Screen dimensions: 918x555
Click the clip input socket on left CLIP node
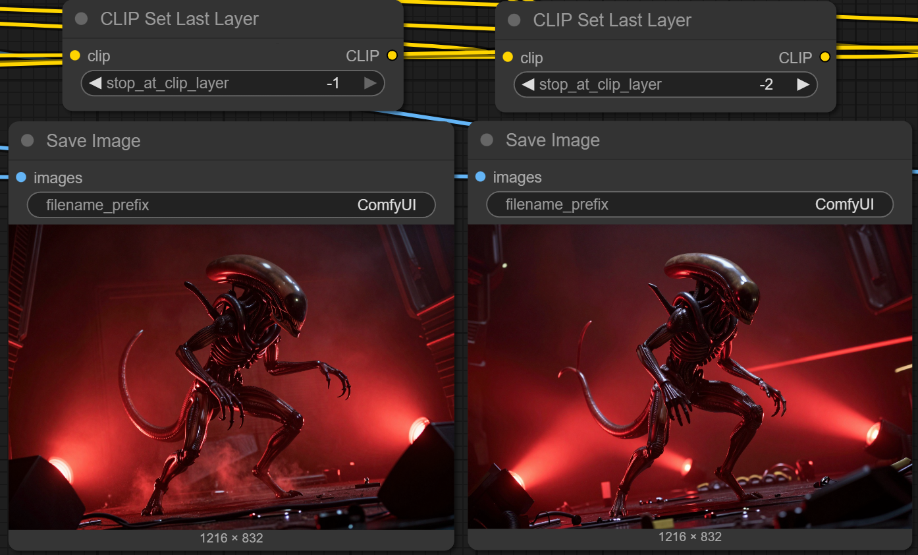[x=74, y=55]
